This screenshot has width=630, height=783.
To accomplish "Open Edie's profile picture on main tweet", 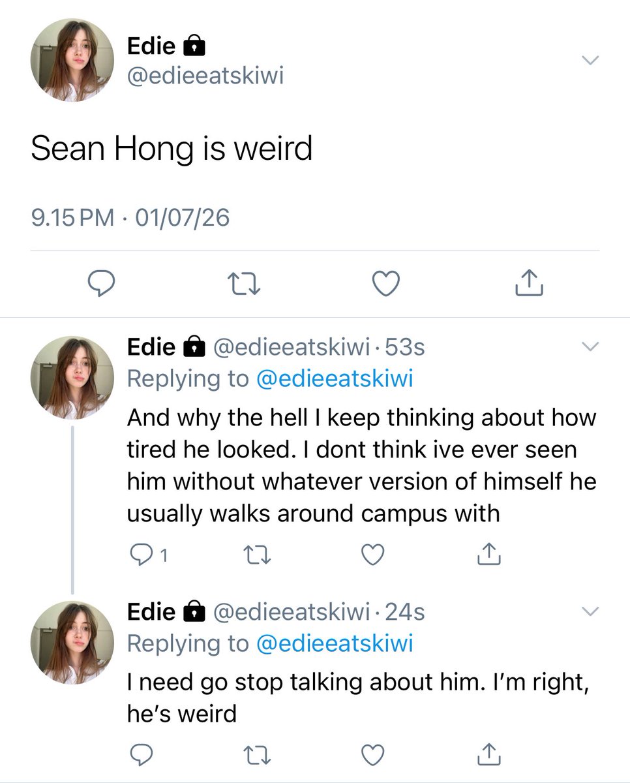I will tap(72, 60).
